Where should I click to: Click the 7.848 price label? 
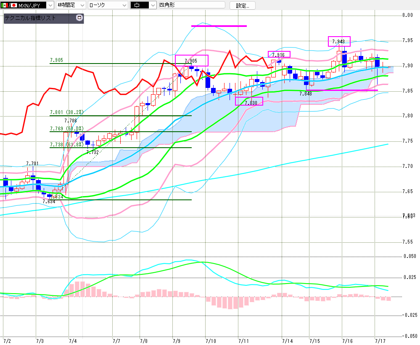pos(306,93)
